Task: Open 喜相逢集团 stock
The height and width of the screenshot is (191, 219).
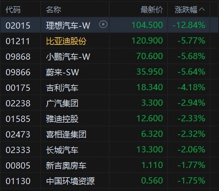Action: 66,134
